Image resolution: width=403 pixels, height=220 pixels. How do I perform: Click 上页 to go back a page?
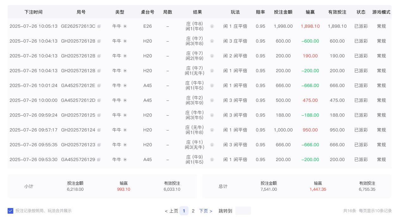pyautogui.click(x=172, y=211)
